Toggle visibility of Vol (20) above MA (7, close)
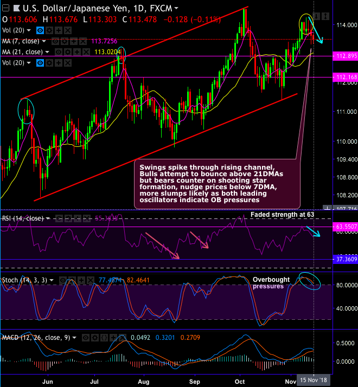Viewport: 358px width, 387px height. pos(40,30)
